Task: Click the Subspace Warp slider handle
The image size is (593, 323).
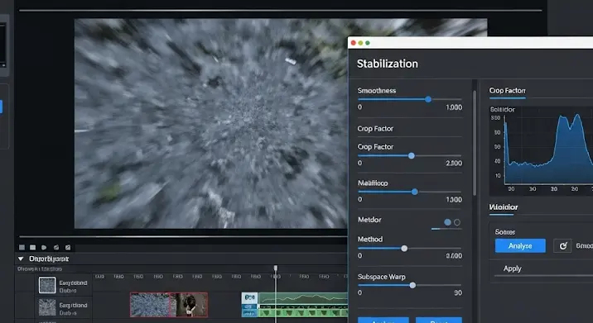Action: (x=412, y=285)
